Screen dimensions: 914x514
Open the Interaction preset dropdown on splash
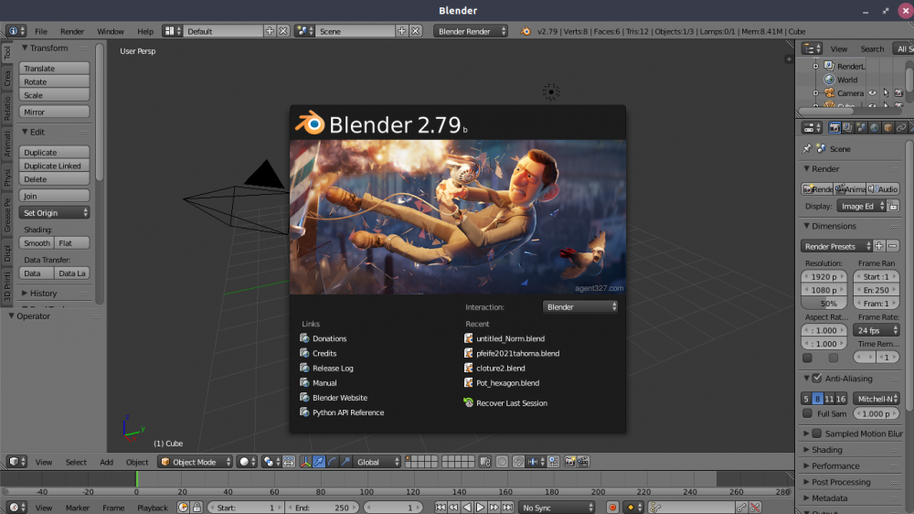pos(580,307)
